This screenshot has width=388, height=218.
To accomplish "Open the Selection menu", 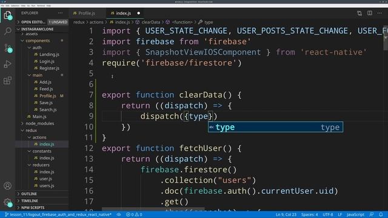I will click(x=15, y=5).
